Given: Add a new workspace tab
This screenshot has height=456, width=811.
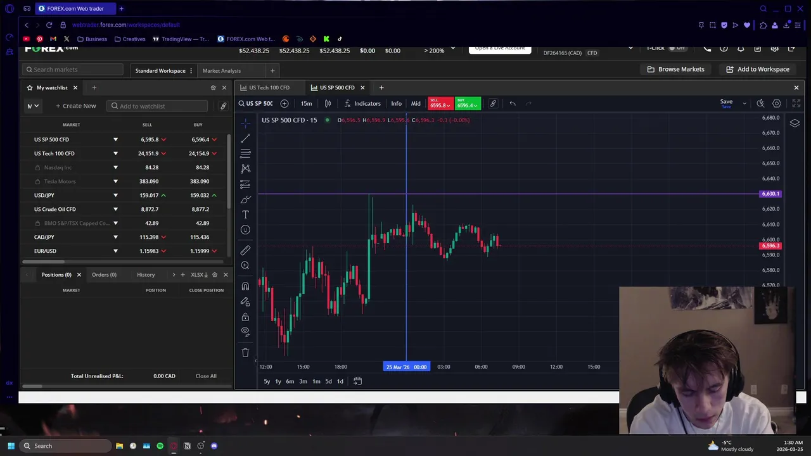Looking at the screenshot, I should pyautogui.click(x=272, y=70).
